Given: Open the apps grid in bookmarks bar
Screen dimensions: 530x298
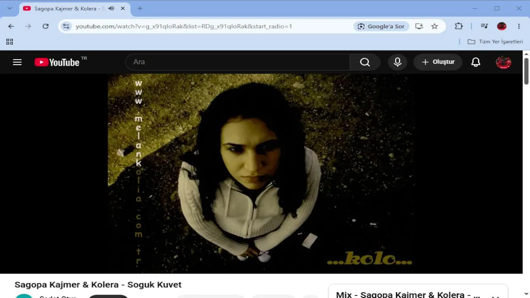Looking at the screenshot, I should [10, 41].
